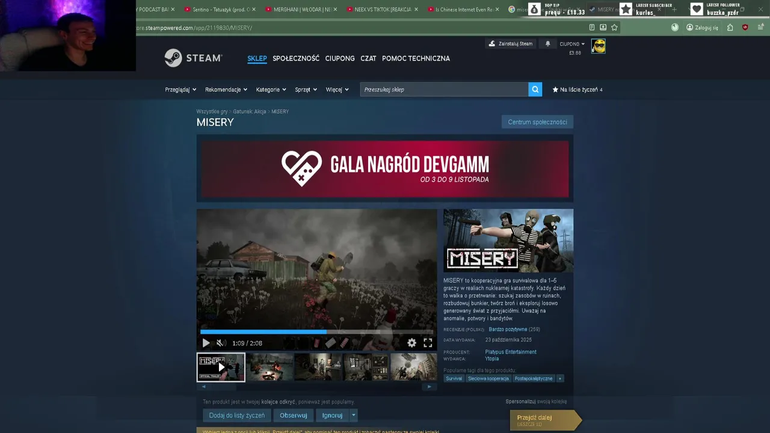
Task: Play the trailer video
Action: pos(206,343)
